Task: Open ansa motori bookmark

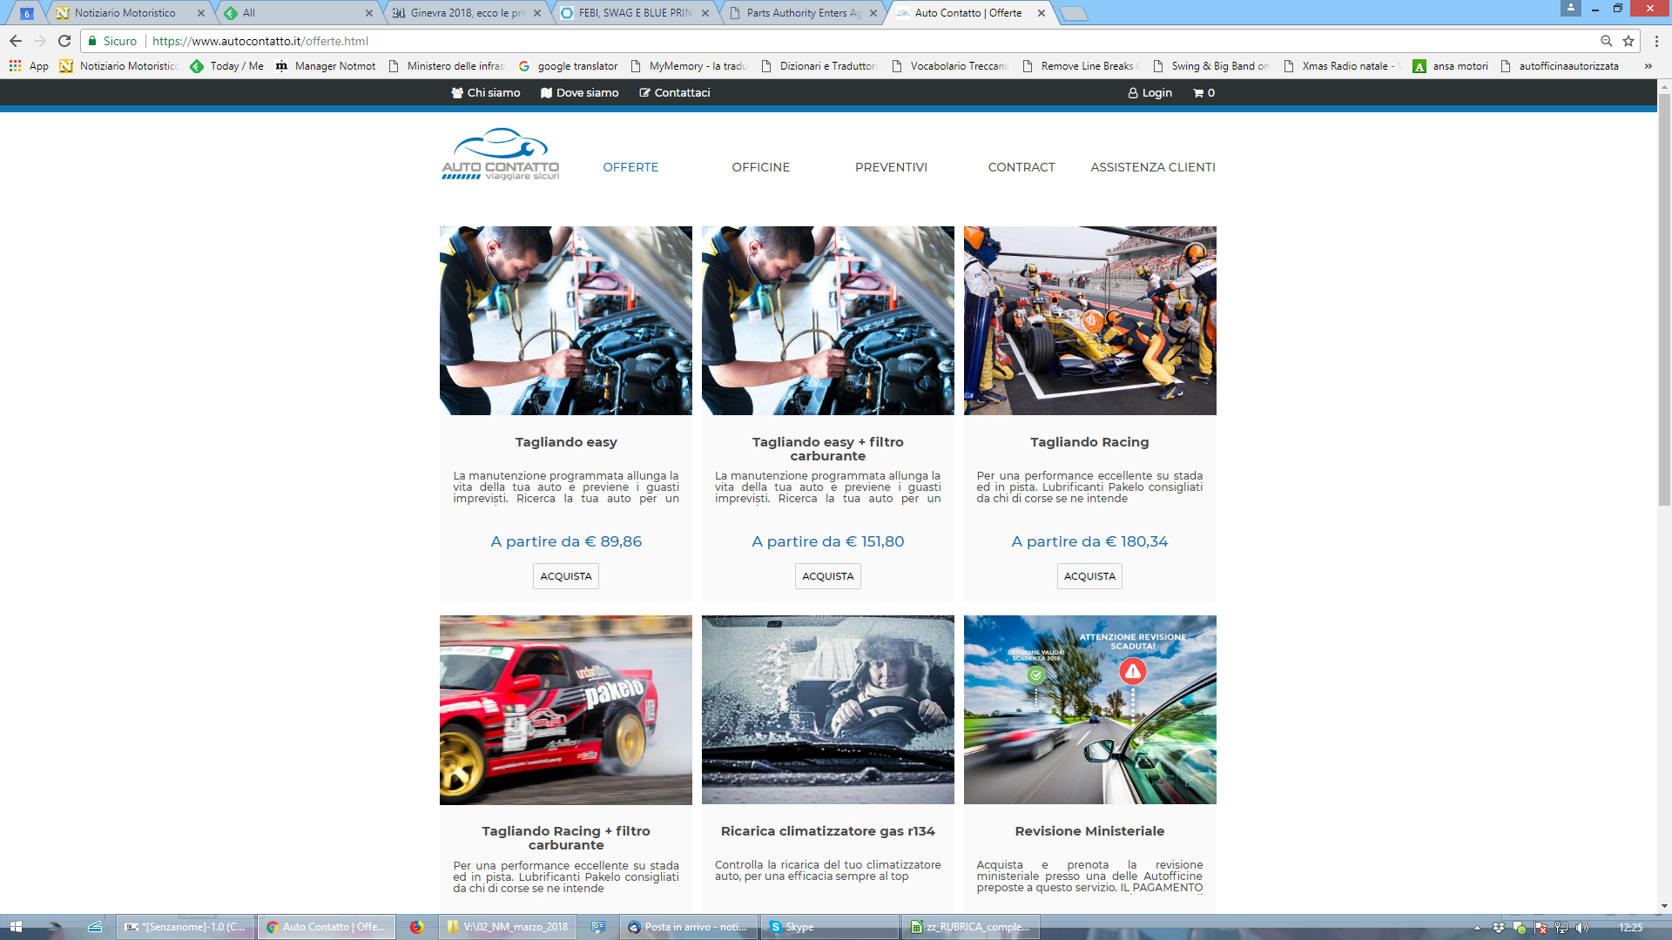Action: (x=1450, y=66)
